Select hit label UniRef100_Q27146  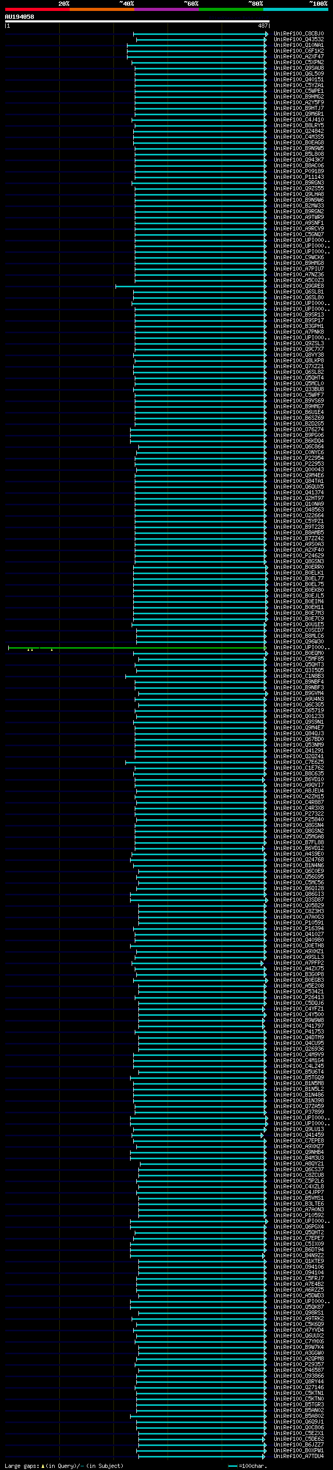(x=298, y=1387)
